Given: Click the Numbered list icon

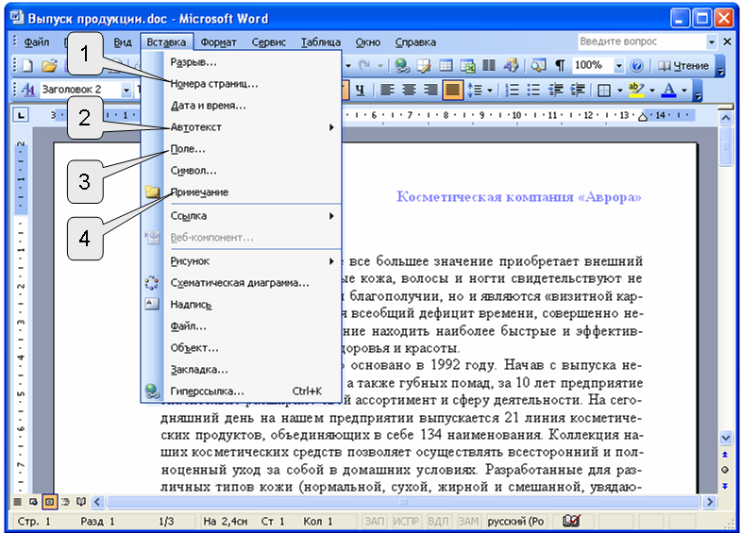Looking at the screenshot, I should tap(513, 90).
